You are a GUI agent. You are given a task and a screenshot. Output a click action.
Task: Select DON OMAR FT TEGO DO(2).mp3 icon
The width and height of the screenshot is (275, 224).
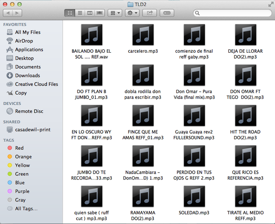click(x=246, y=75)
